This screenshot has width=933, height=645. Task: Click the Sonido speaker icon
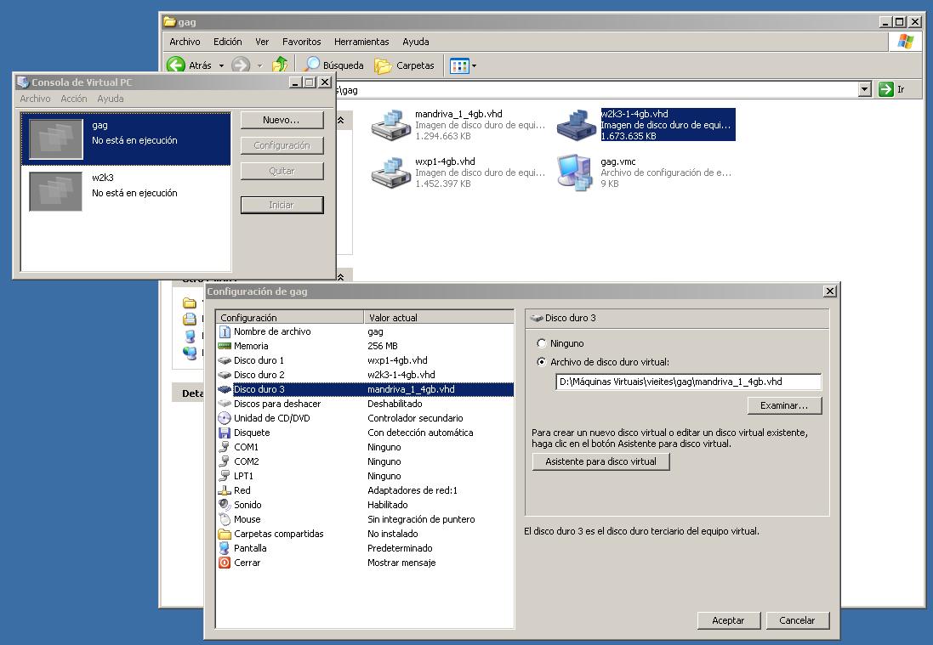pos(225,505)
